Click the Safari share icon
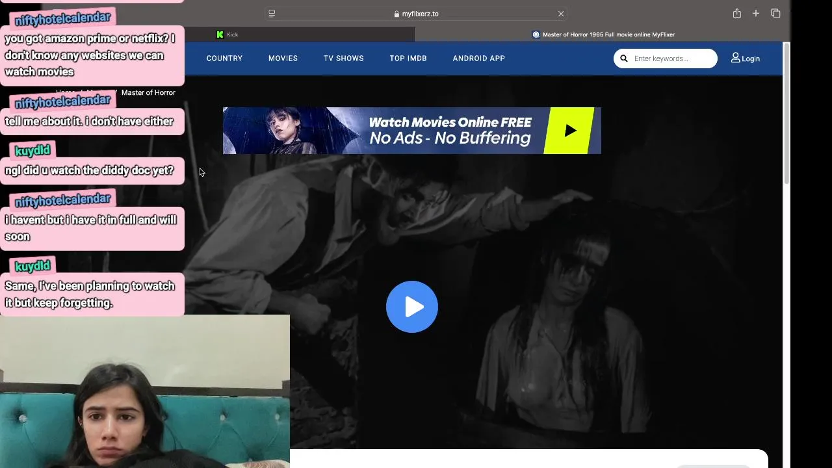The height and width of the screenshot is (468, 832). 736,13
